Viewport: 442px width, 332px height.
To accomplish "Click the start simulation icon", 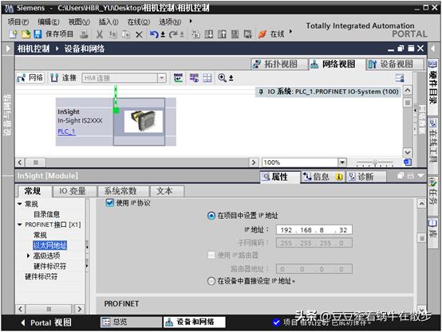I will 235,34.
